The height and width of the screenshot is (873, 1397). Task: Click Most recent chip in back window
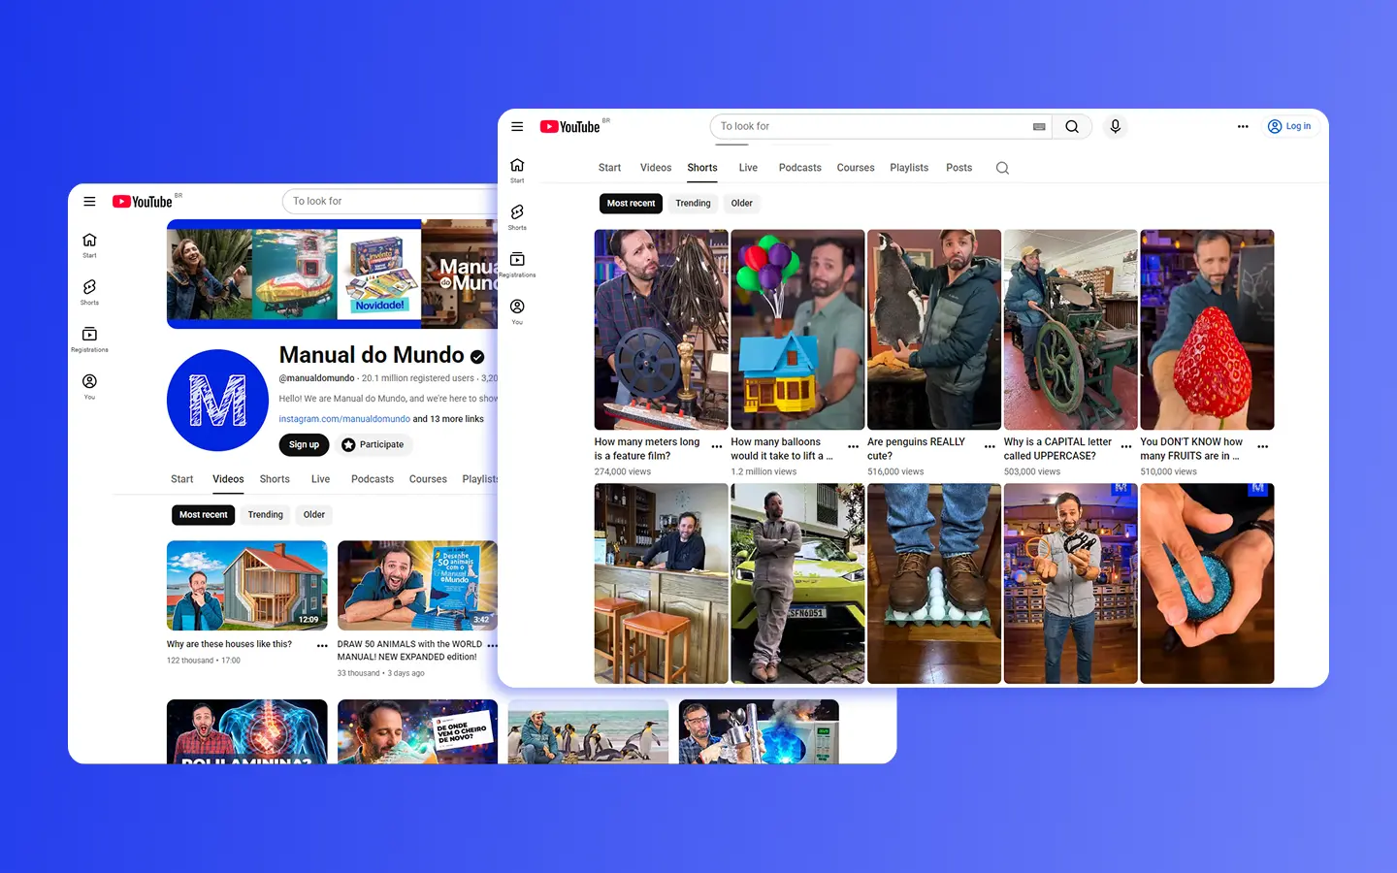[203, 515]
